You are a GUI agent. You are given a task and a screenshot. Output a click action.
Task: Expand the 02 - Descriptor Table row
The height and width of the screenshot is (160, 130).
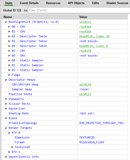tap(9, 36)
